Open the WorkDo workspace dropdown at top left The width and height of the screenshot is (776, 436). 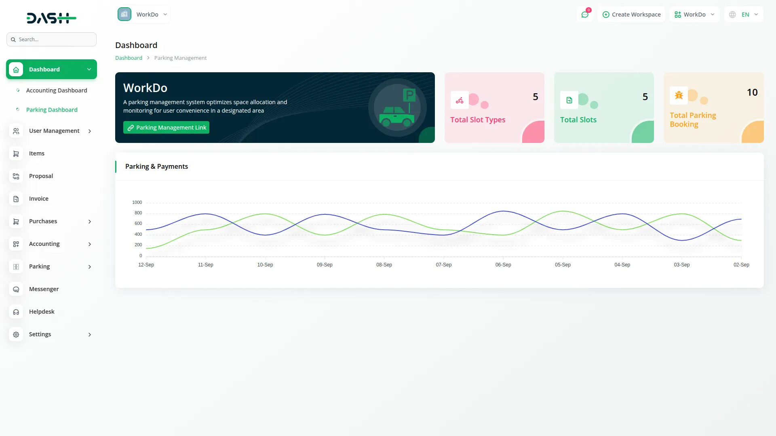click(143, 15)
